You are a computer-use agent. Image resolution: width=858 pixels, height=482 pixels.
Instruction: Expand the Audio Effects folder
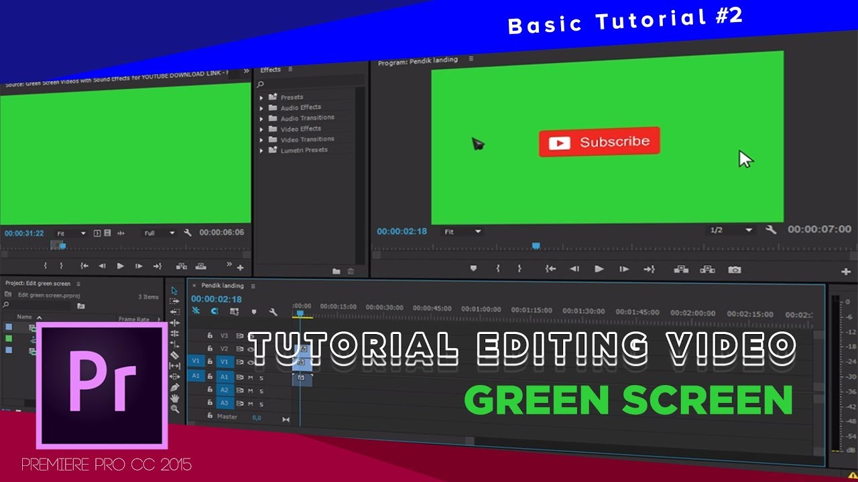point(262,108)
